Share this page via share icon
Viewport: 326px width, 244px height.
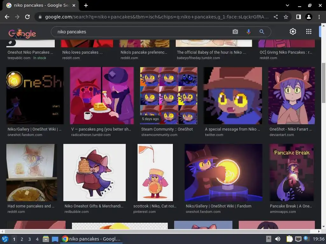(276, 17)
